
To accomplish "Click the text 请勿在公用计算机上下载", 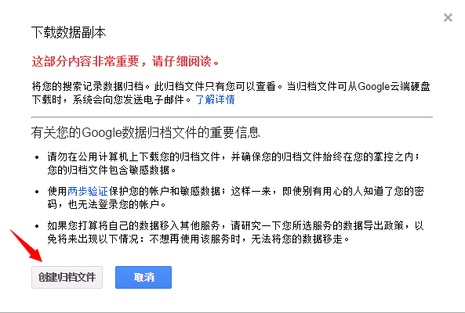I will [104, 156].
